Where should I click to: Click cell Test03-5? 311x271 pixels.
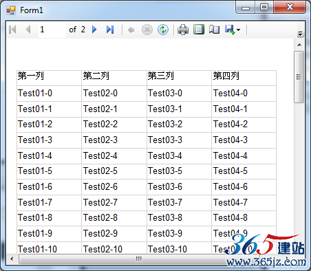point(179,171)
